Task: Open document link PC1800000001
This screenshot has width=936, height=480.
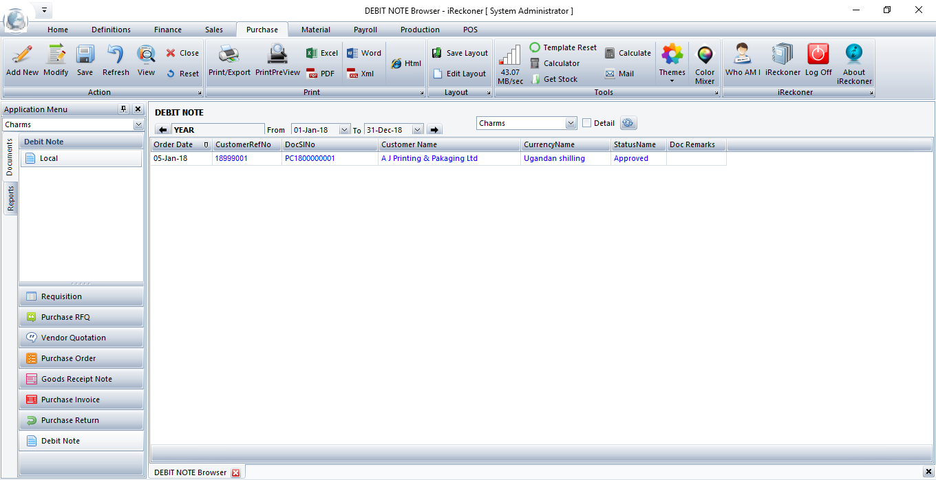Action: click(x=310, y=158)
